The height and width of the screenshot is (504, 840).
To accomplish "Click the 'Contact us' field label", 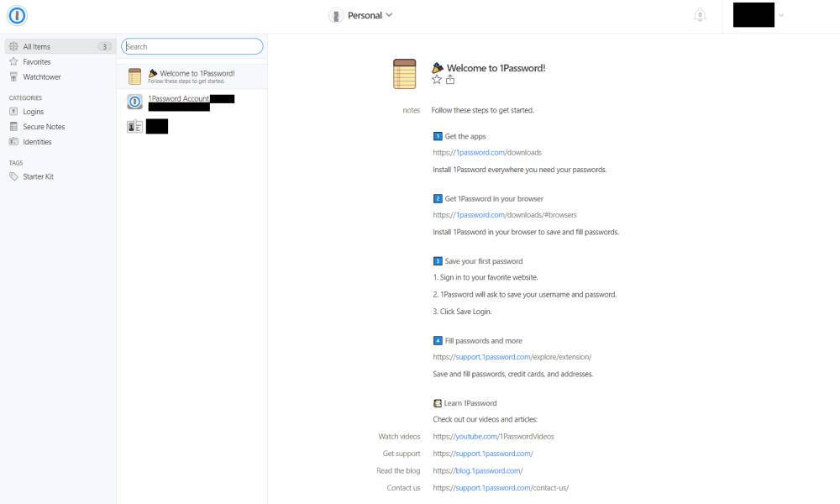I will [403, 488].
